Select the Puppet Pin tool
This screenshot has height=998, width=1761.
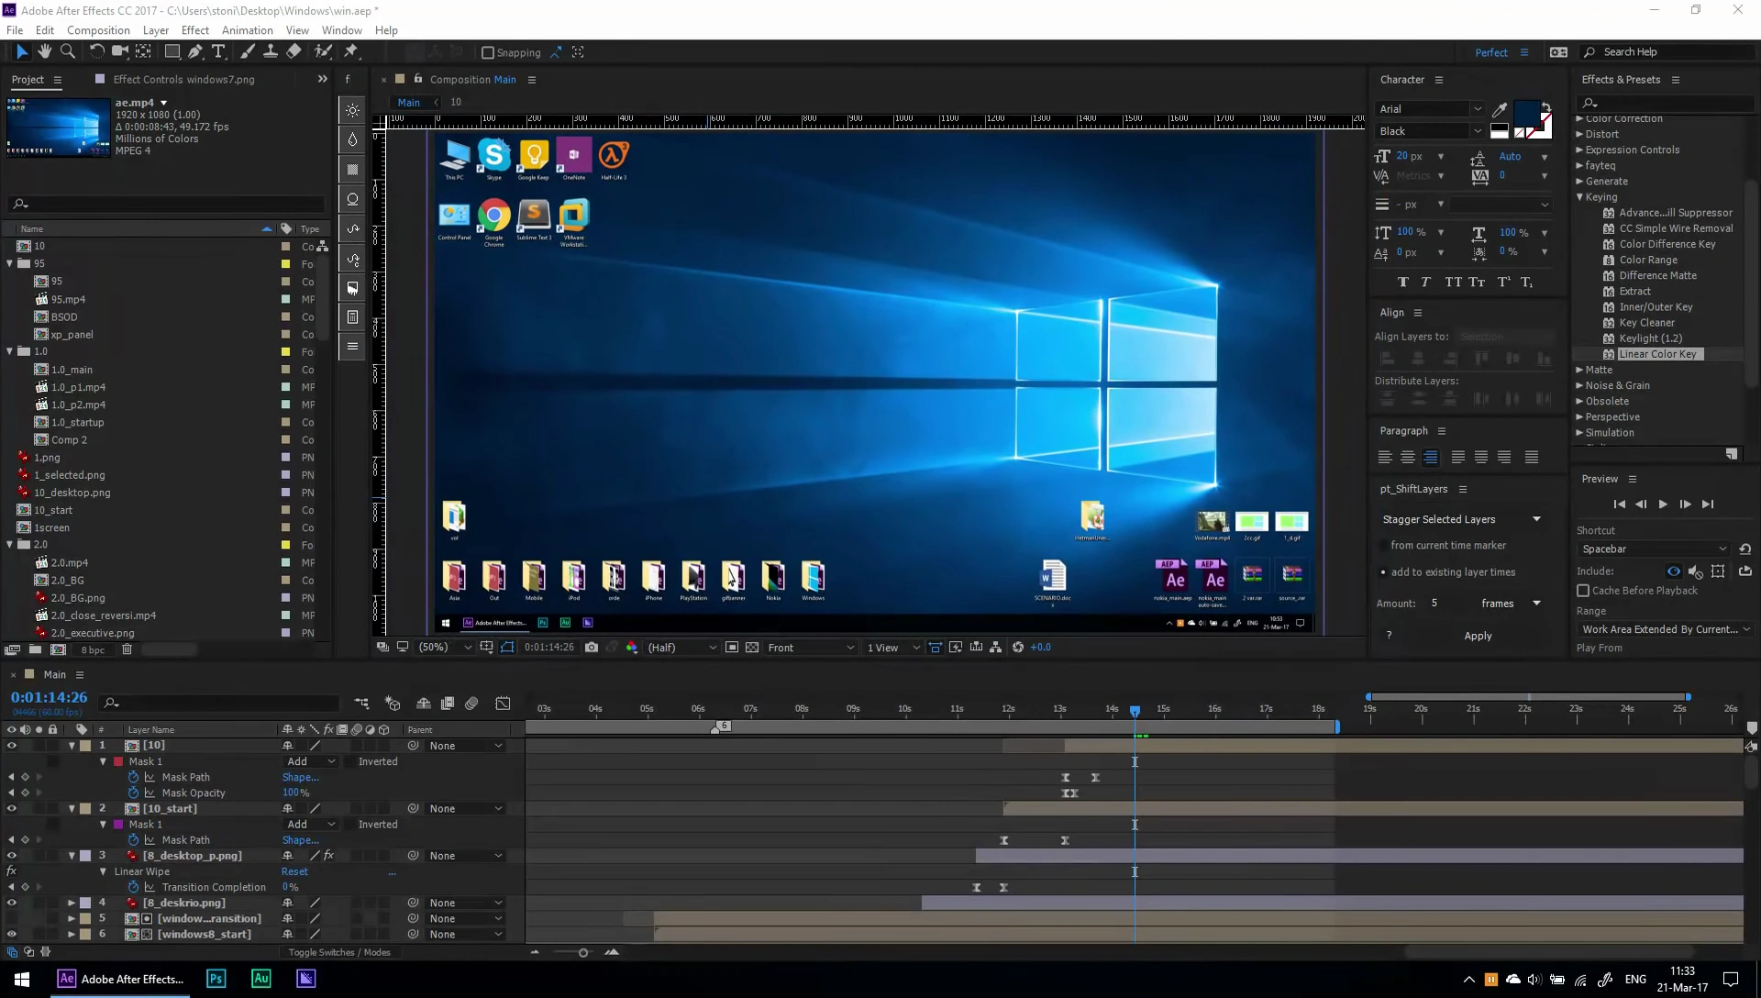[x=350, y=51]
